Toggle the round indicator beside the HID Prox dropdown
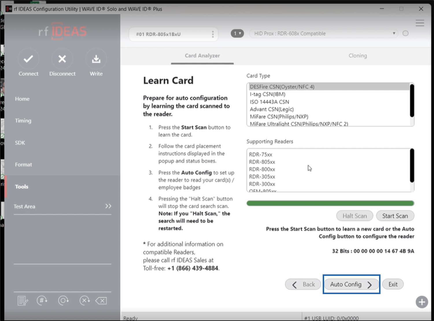 [406, 33]
